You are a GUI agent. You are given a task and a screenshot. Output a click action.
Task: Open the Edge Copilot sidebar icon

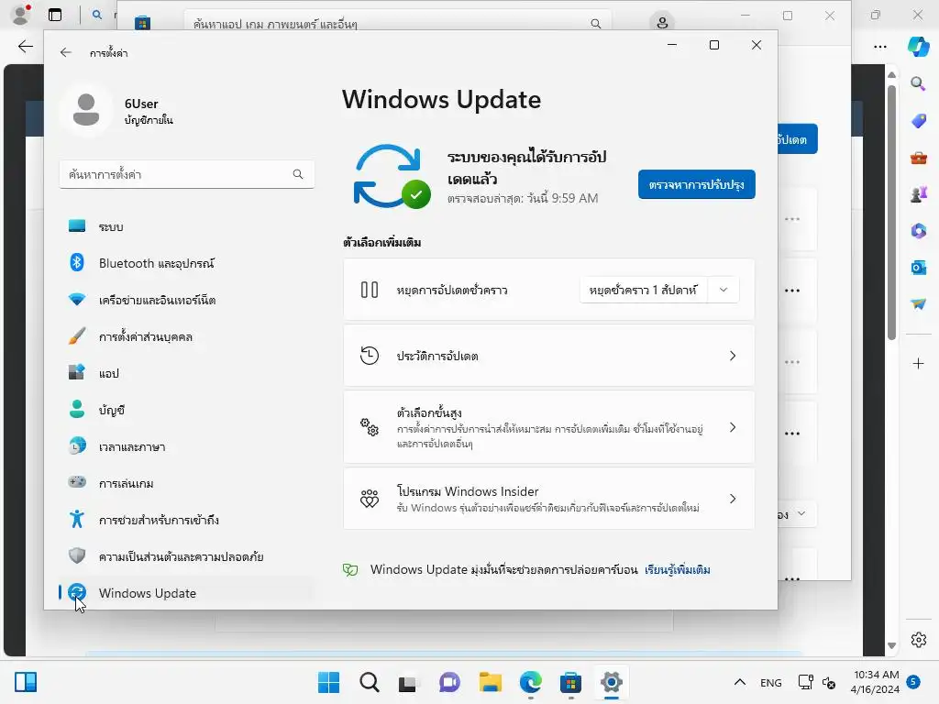[918, 47]
